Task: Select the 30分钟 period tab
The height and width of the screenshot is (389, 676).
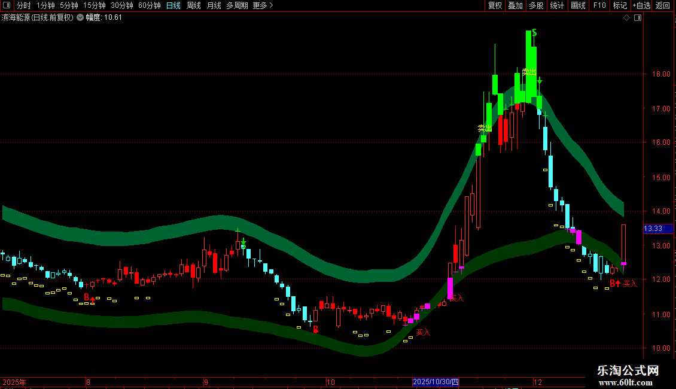Action: click(x=122, y=5)
